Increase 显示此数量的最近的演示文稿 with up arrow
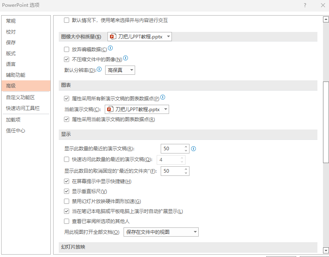The height and width of the screenshot is (257, 329). pos(186,147)
